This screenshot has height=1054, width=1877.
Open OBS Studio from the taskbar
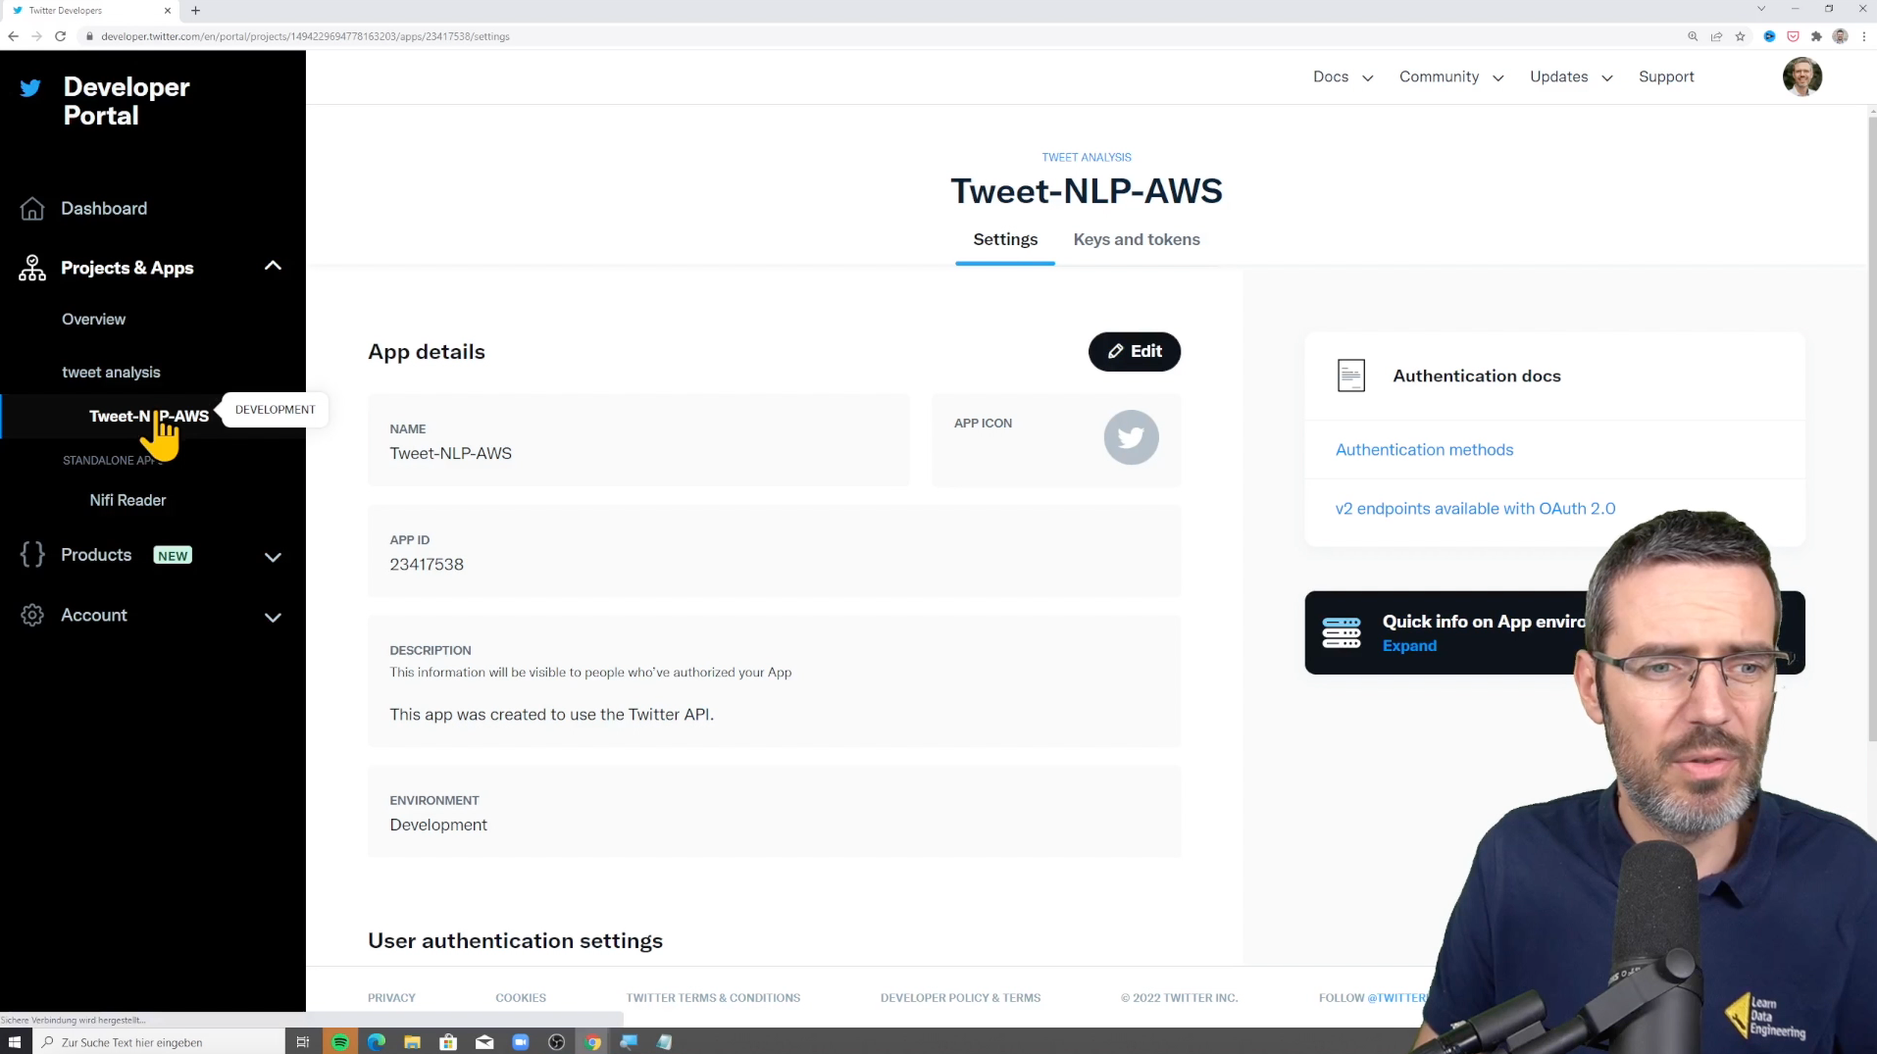(x=556, y=1042)
